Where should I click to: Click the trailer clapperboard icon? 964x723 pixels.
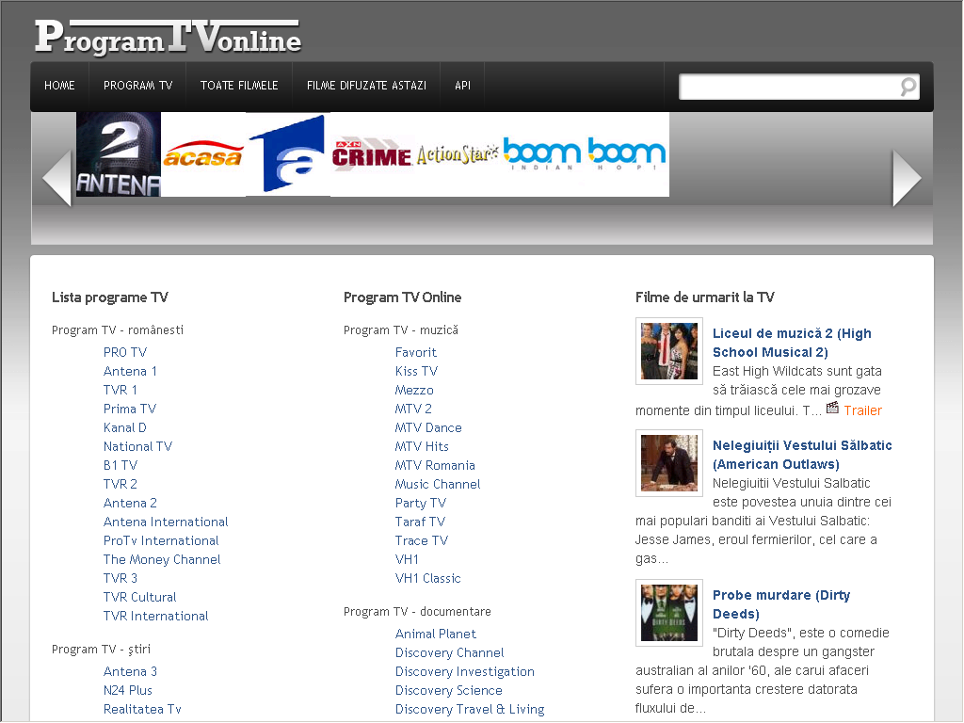pos(832,408)
